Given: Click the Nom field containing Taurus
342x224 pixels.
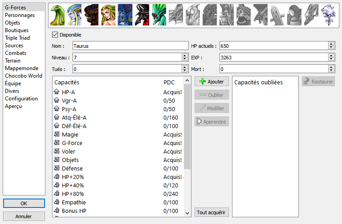Looking at the screenshot, I should coord(130,46).
